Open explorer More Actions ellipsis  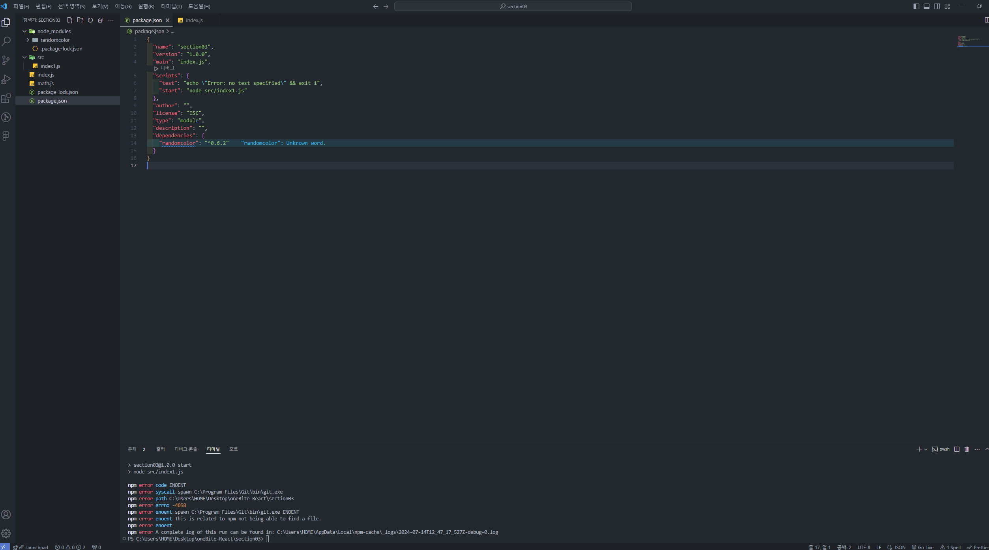pyautogui.click(x=111, y=20)
